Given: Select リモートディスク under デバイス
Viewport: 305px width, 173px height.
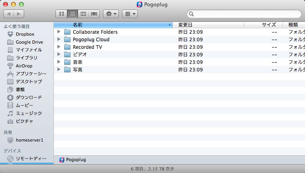Looking at the screenshot, I should [x=27, y=159].
